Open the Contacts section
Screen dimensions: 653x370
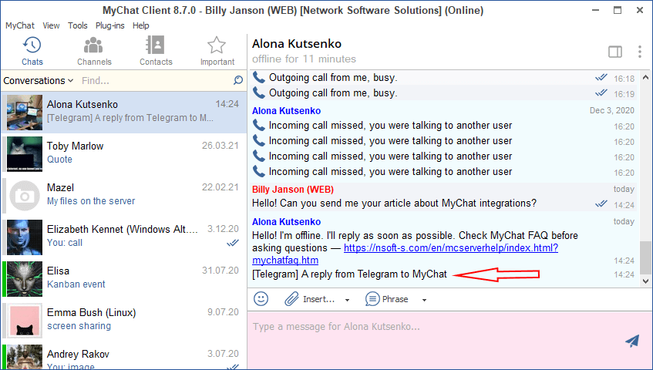point(156,51)
